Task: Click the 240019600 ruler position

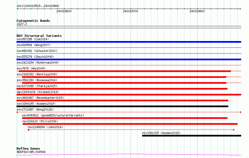Action: coord(64,11)
